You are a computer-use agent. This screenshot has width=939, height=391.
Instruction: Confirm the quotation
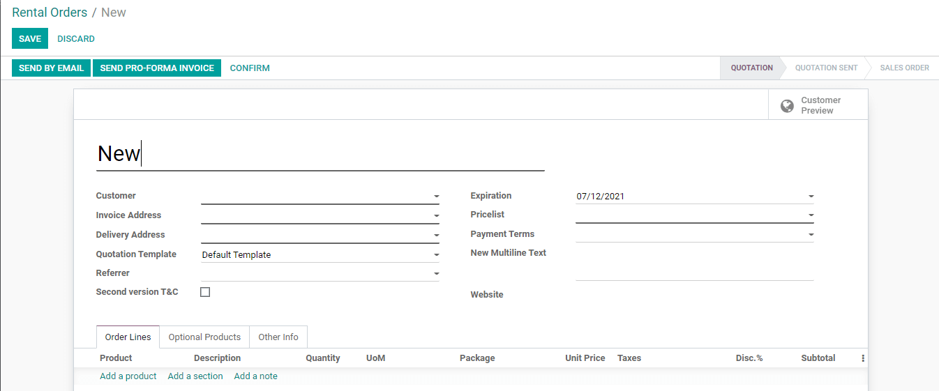click(250, 68)
